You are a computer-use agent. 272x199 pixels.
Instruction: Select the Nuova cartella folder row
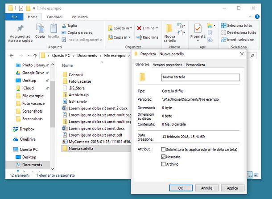tap(96, 149)
